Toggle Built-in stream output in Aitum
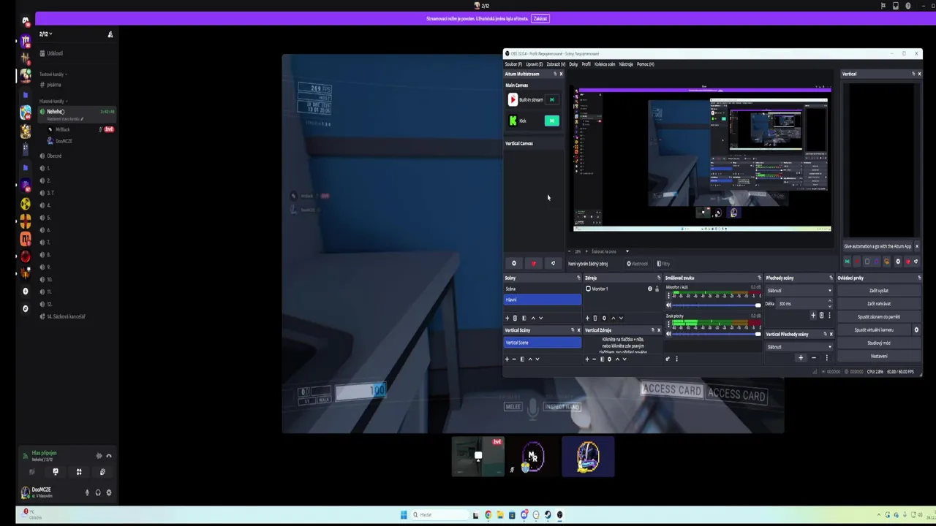The height and width of the screenshot is (526, 936). 552,100
